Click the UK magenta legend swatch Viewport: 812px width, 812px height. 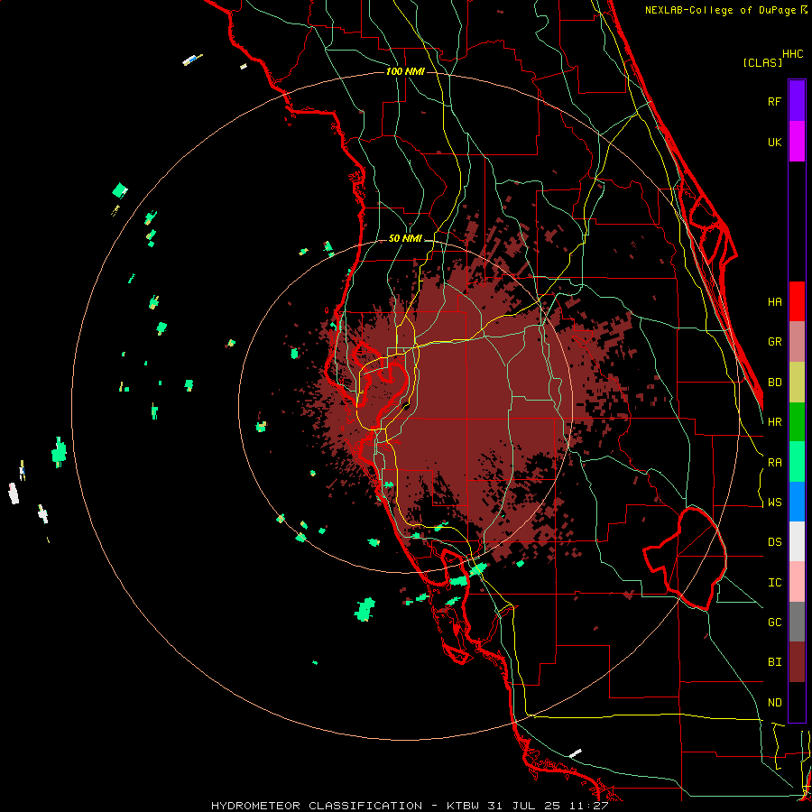pos(797,142)
